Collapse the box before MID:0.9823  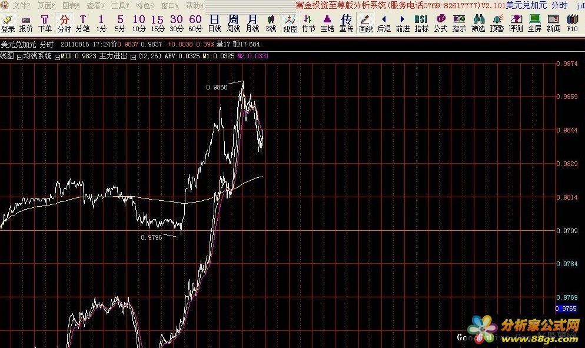(x=57, y=57)
